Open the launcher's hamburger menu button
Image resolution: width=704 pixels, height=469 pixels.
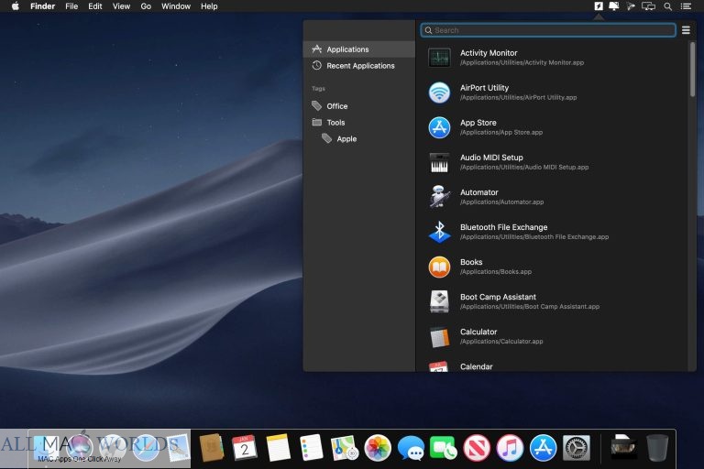pos(686,30)
